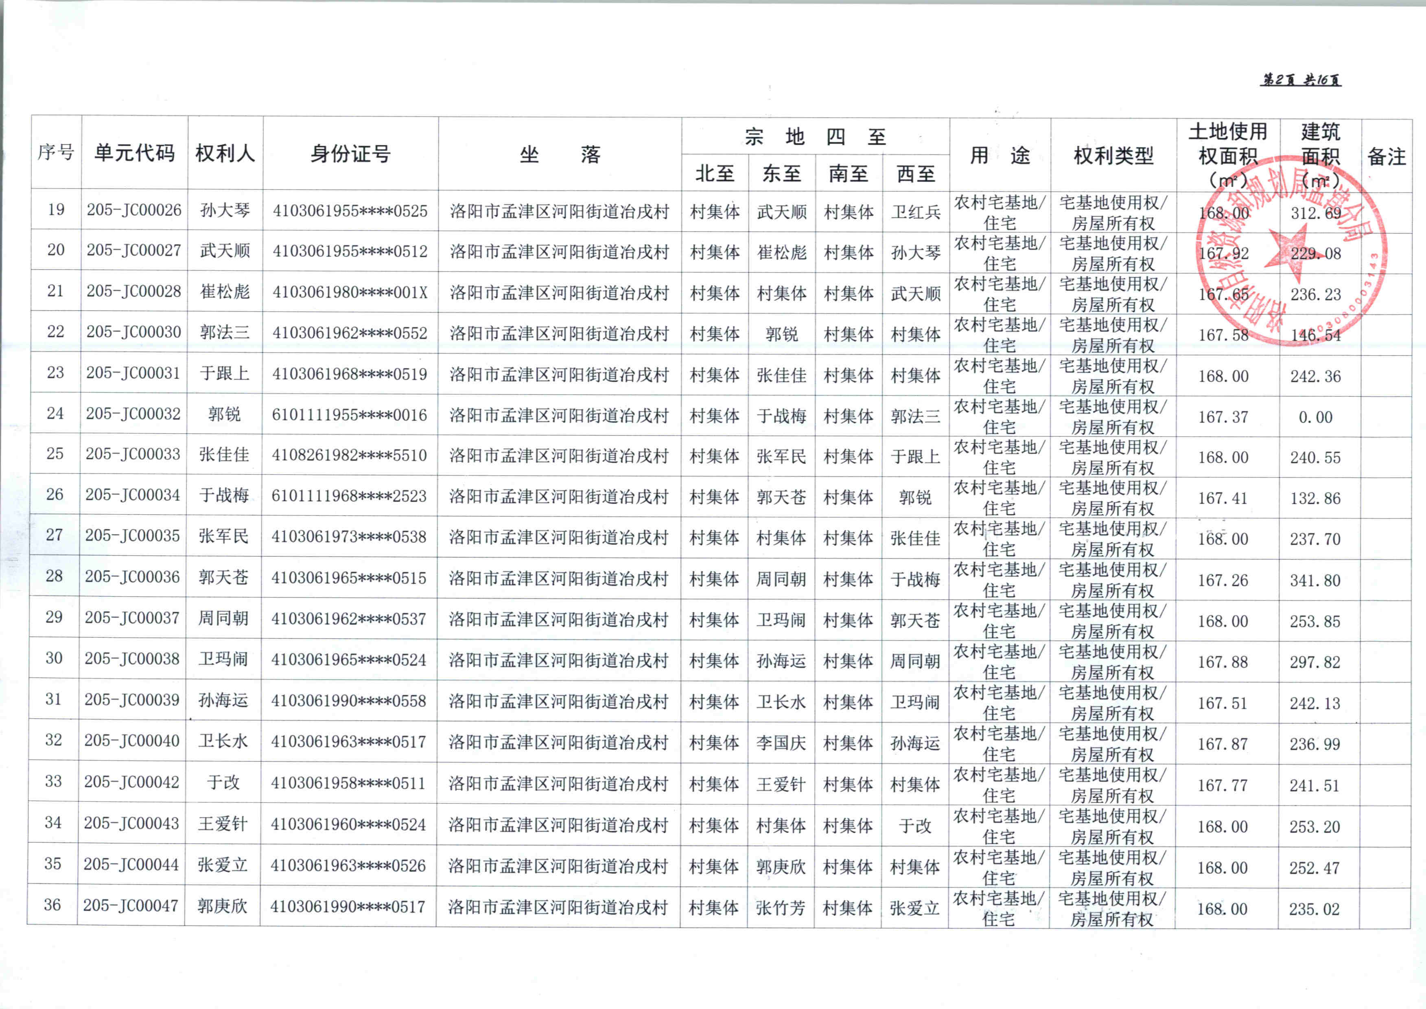Click 张竹芳 in the last row
Screen dimensions: 1426x1009
pyautogui.click(x=781, y=909)
